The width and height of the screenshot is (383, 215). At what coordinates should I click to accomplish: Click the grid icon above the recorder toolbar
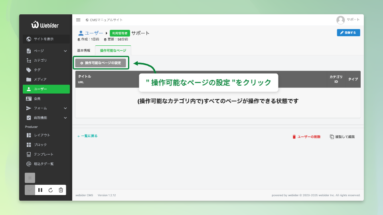click(x=30, y=178)
